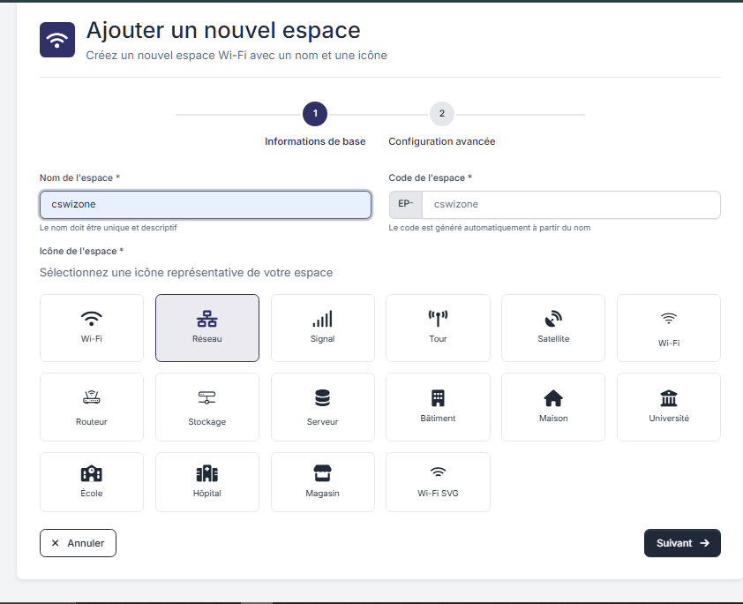The image size is (743, 604).
Task: Return to step 1 Informations de base
Action: [315, 113]
